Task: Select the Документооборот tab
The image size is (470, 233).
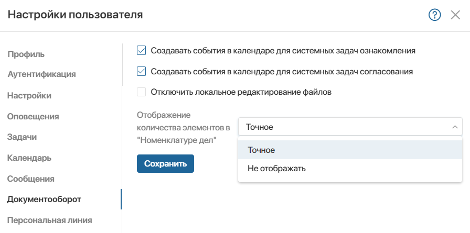Action: pyautogui.click(x=44, y=199)
